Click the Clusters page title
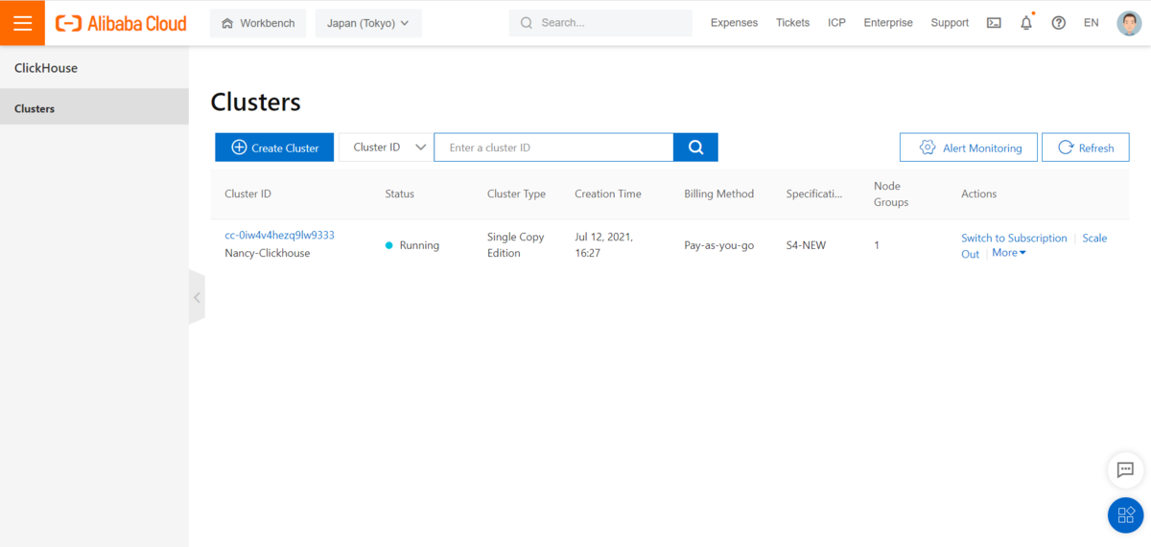Image resolution: width=1151 pixels, height=547 pixels. pos(255,102)
